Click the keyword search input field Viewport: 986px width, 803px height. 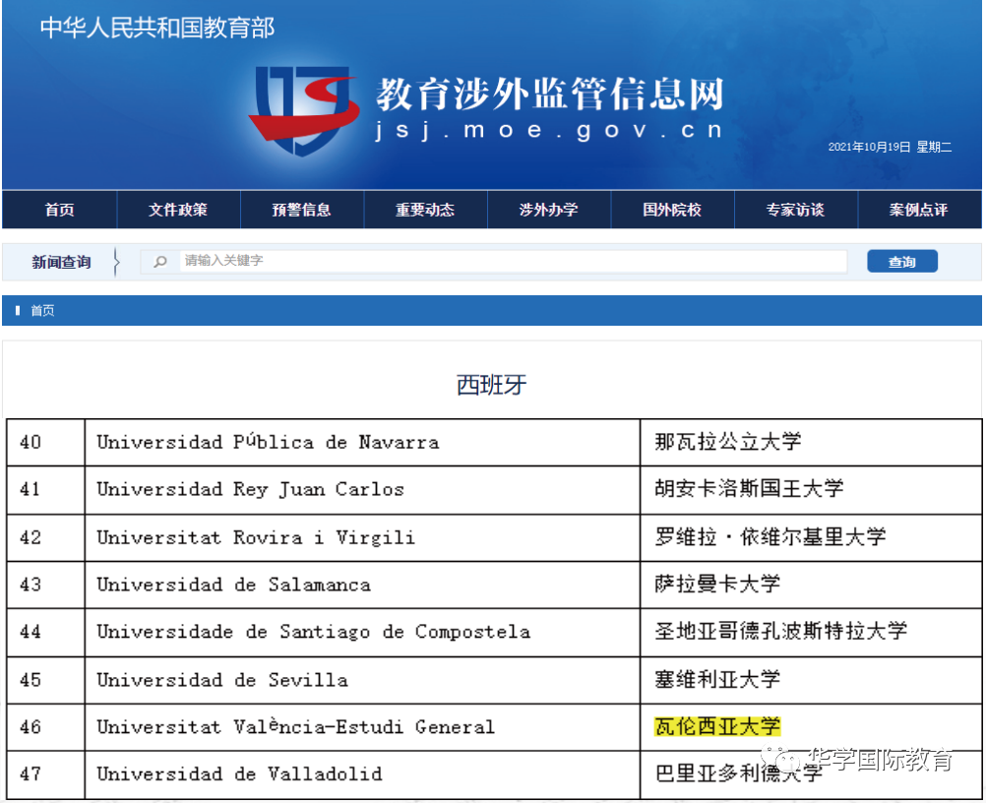(512, 261)
